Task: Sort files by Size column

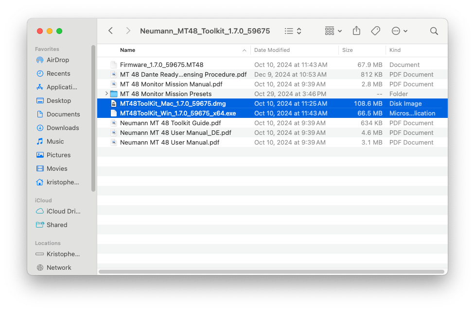Action: point(348,50)
